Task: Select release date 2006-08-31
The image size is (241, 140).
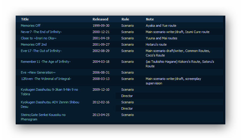Action: 101,72
